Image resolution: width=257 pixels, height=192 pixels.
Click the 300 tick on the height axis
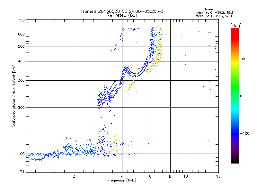(x=21, y=80)
